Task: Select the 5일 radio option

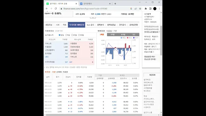Action: (66, 35)
